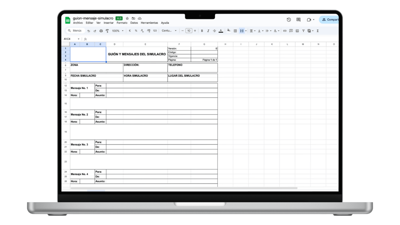
Task: Open the Insertar menu
Action: click(108, 23)
